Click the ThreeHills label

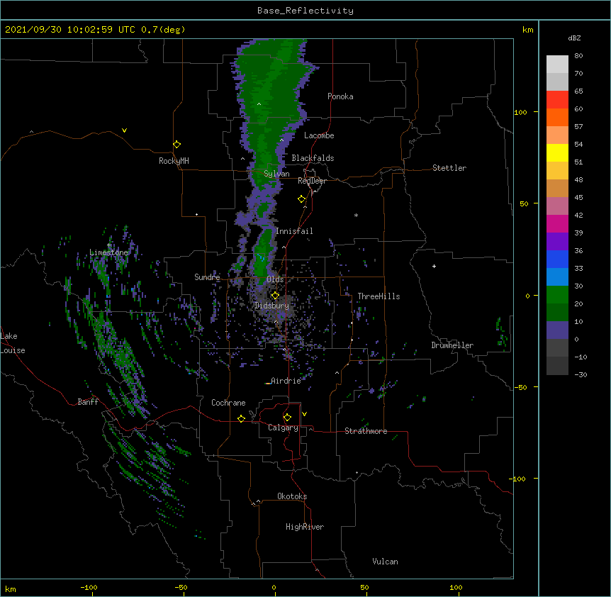click(379, 296)
